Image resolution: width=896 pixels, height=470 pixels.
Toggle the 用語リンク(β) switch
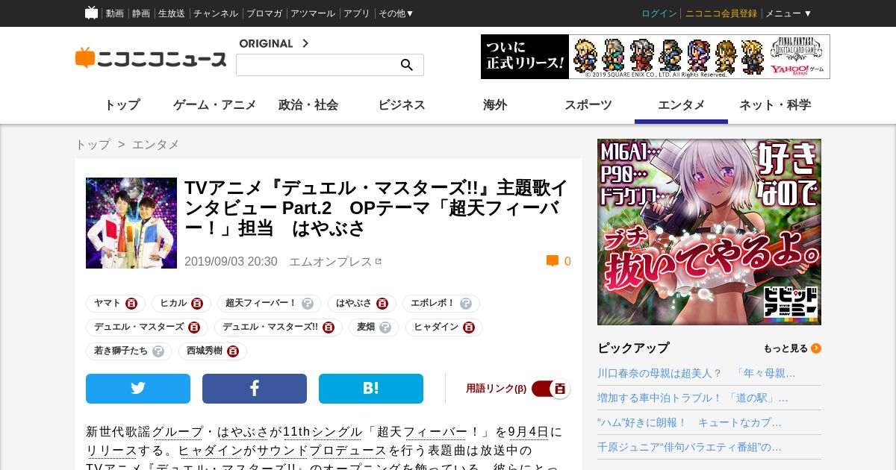pyautogui.click(x=551, y=389)
